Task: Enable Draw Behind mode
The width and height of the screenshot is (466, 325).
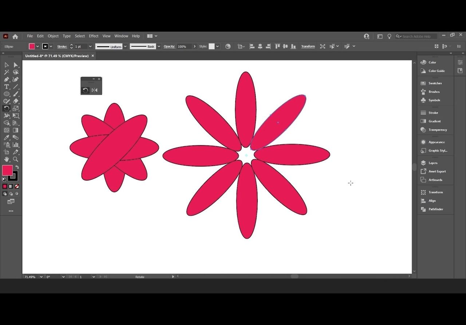Action: (x=11, y=194)
